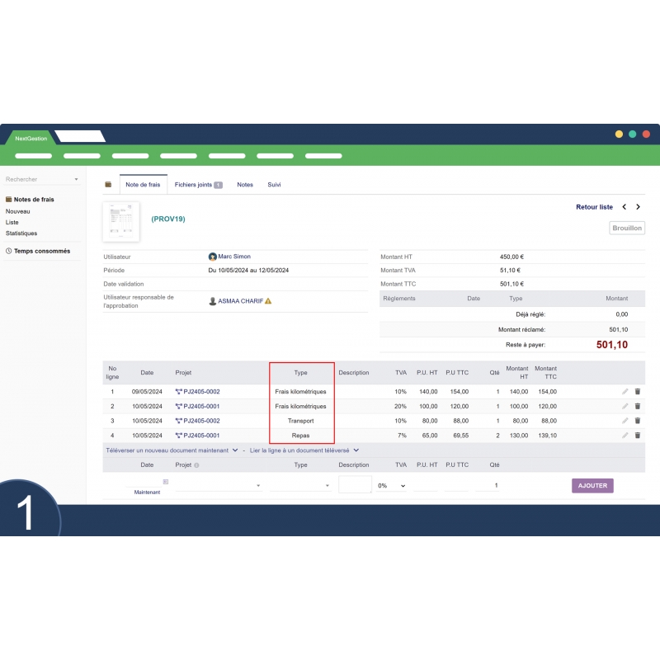The width and height of the screenshot is (660, 660).
Task: Open the Suivi tab
Action: tap(274, 184)
